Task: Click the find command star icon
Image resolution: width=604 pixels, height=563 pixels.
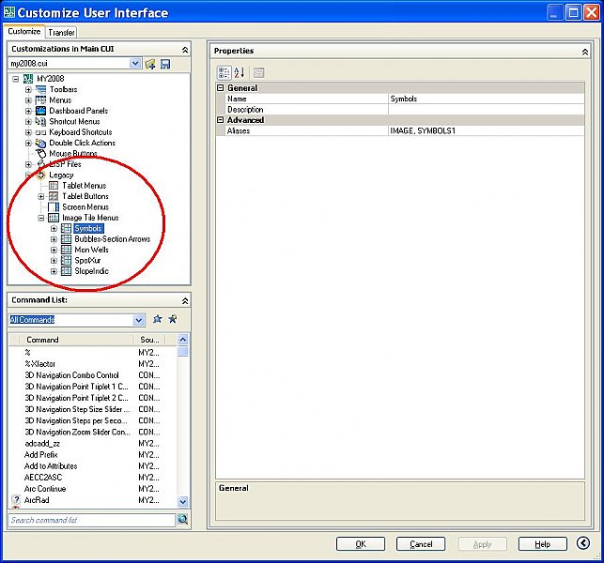Action: click(x=157, y=319)
